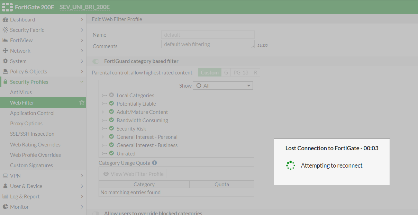Click the FortiView chart icon
Viewport: 418px width, 215px height.
[5, 41]
